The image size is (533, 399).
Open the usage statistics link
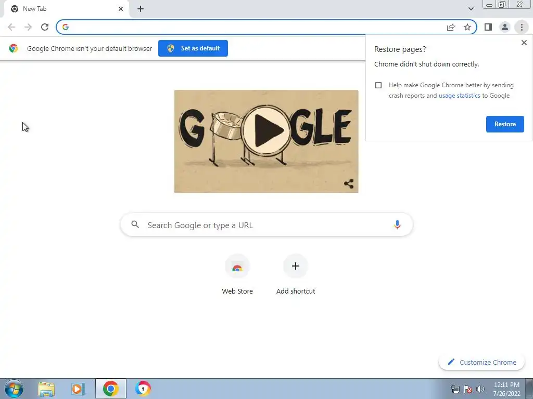tap(459, 96)
